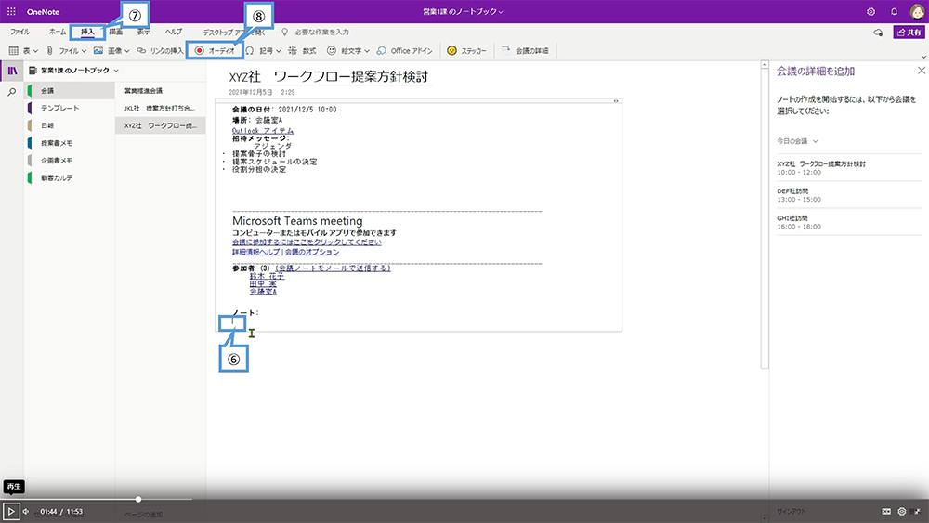
Task: Toggle video captions icon
Action: coord(886,511)
